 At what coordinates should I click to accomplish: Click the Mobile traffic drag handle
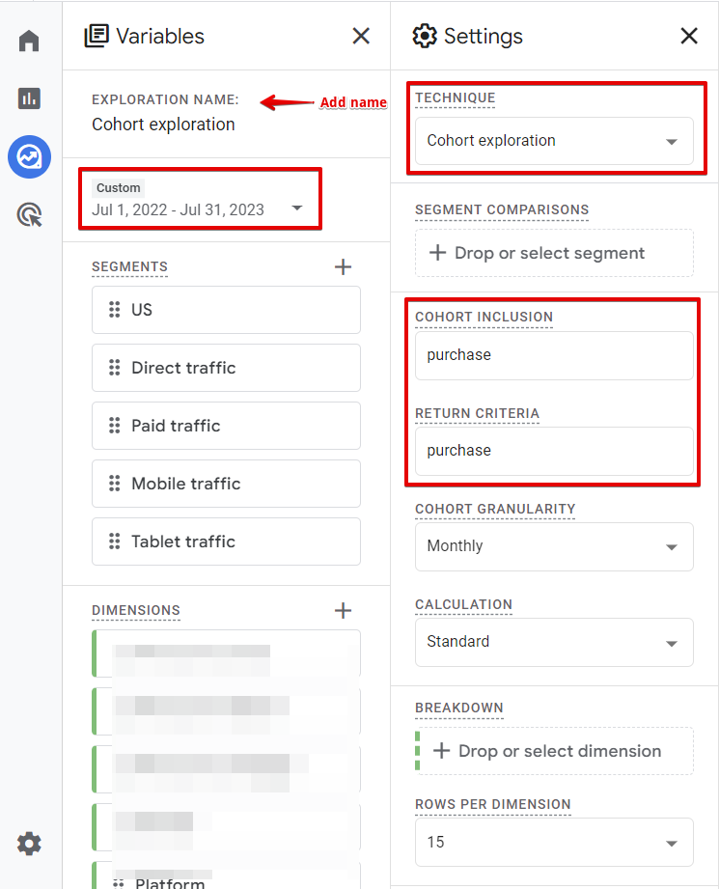114,483
